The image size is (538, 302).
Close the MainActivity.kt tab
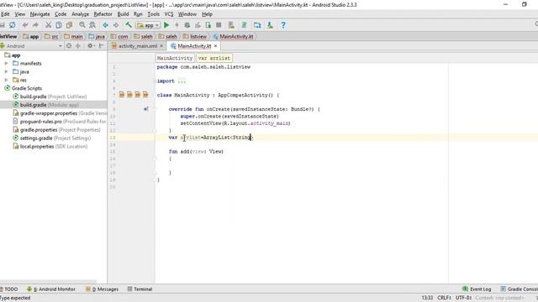tap(215, 46)
